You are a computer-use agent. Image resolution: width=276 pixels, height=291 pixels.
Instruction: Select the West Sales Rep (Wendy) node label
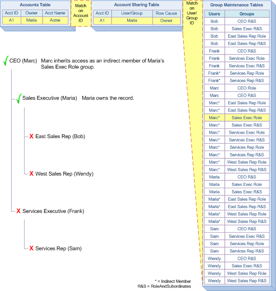64,174
